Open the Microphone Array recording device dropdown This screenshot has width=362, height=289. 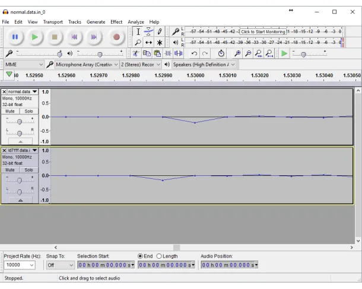click(x=87, y=65)
